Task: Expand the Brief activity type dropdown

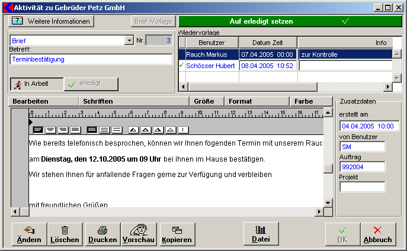Action: click(x=129, y=40)
